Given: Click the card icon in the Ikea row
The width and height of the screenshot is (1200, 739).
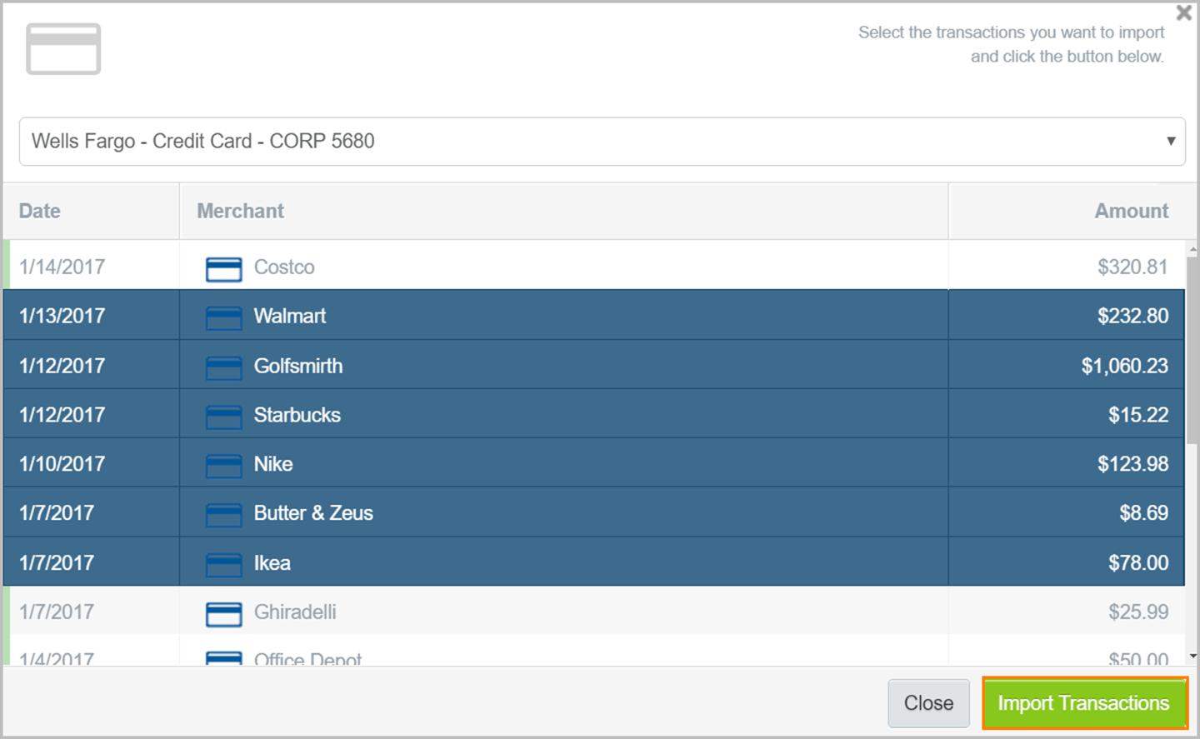Looking at the screenshot, I should pos(223,565).
